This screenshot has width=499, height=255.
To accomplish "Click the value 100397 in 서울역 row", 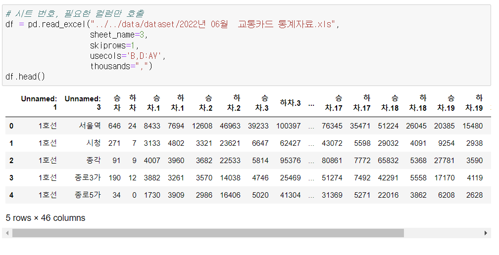I will click(288, 126).
